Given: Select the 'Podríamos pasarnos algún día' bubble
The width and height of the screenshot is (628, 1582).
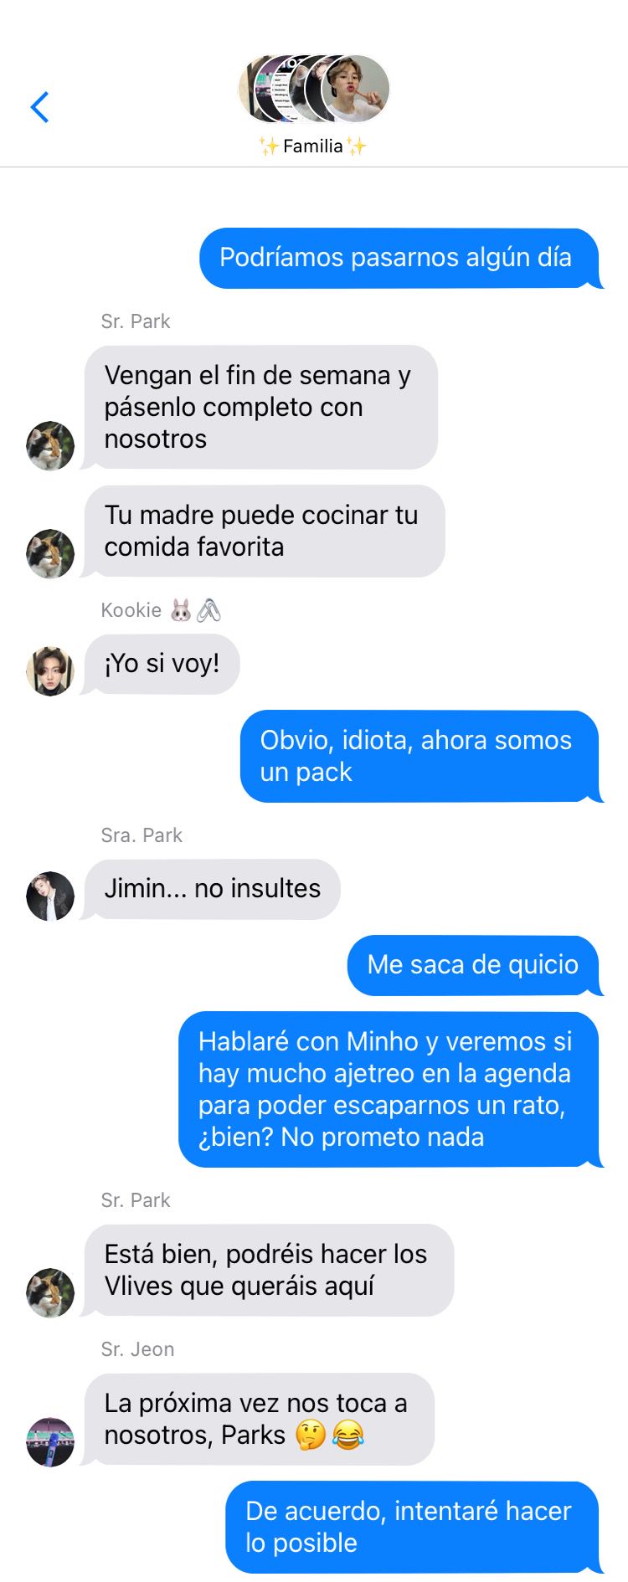Looking at the screenshot, I should [x=399, y=258].
